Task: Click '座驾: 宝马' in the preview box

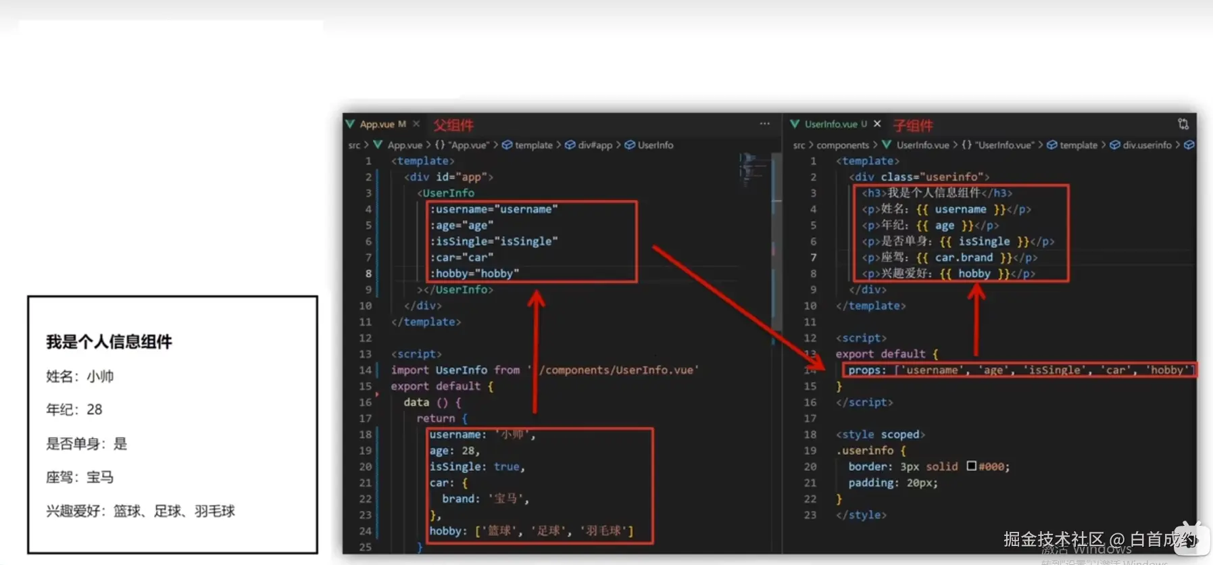Action: (x=80, y=477)
